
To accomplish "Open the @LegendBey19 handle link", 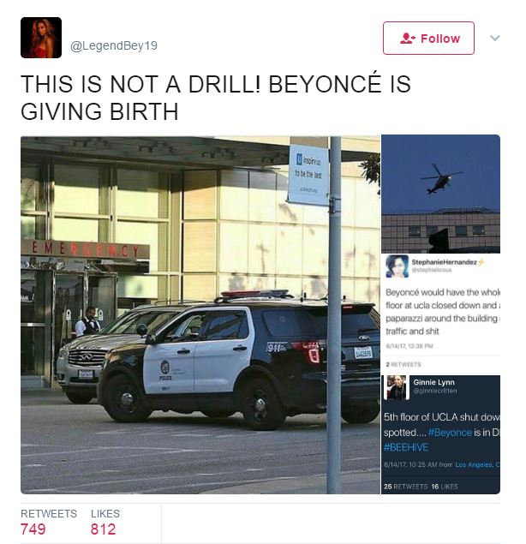I will pyautogui.click(x=114, y=45).
